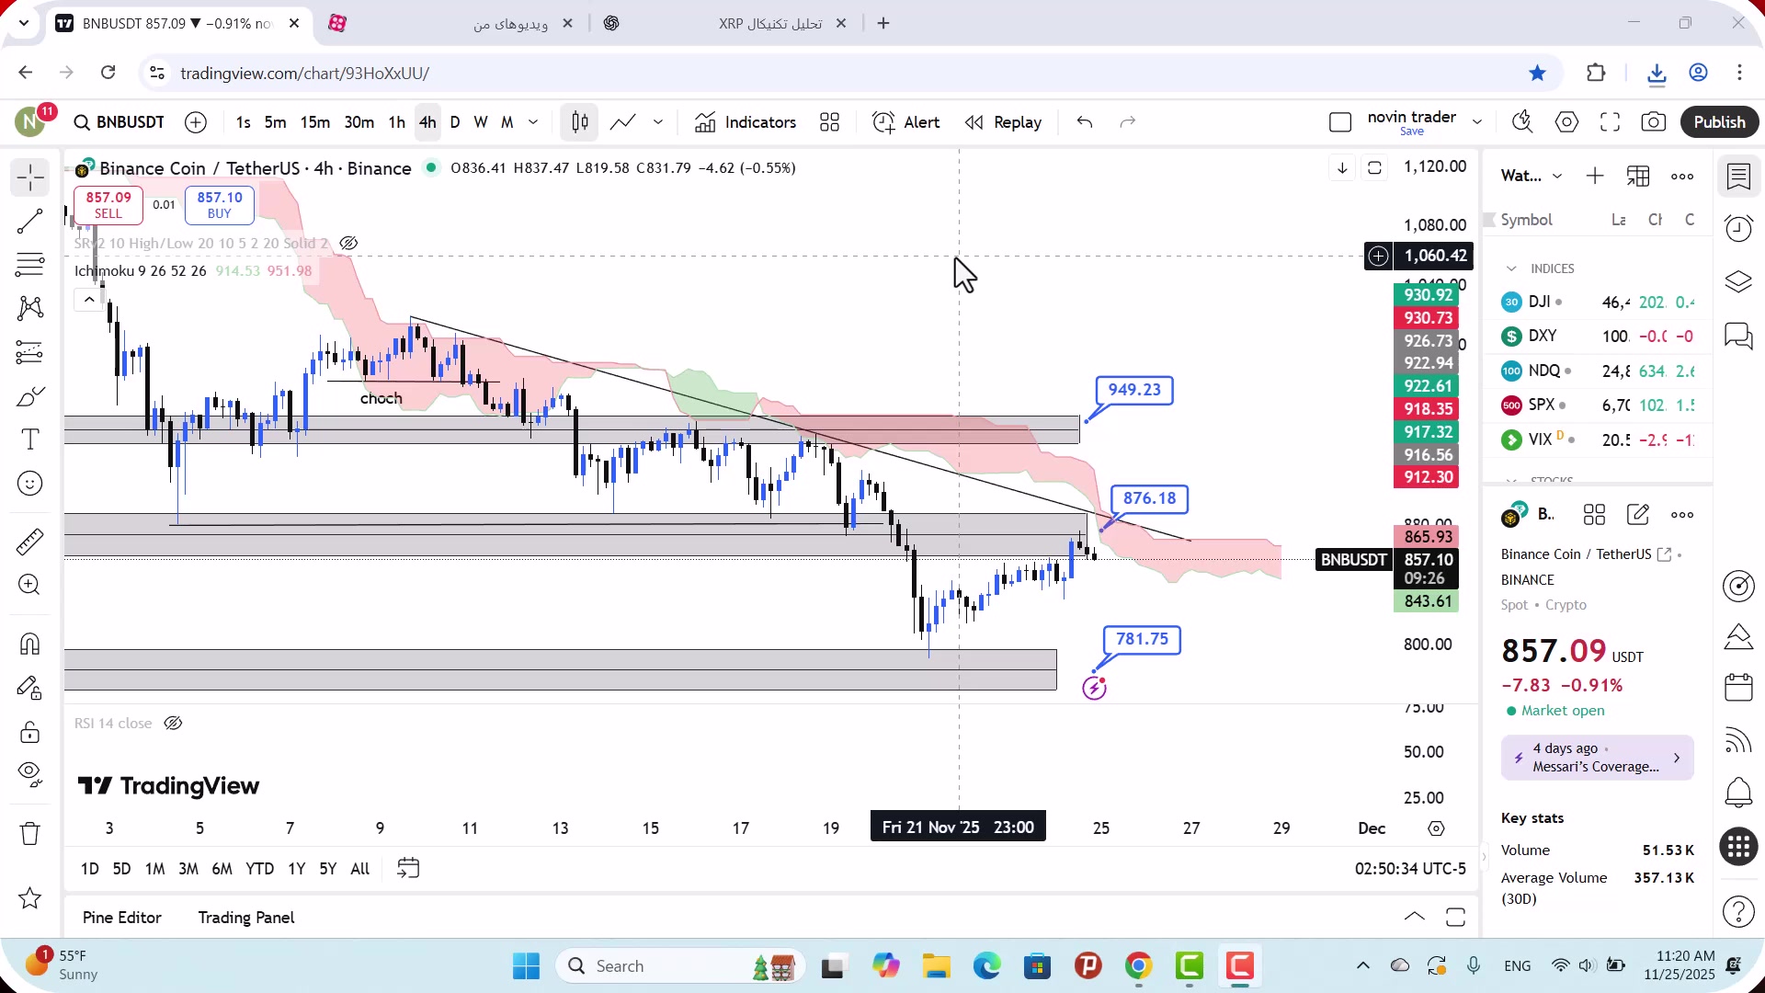The image size is (1765, 993).
Task: Start bar Replay mode
Action: 1003,122
